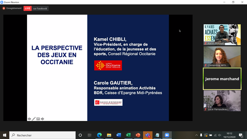Select Lucie Parnaudeau's video thumbnail
This screenshot has width=247, height=139.
coord(222,101)
